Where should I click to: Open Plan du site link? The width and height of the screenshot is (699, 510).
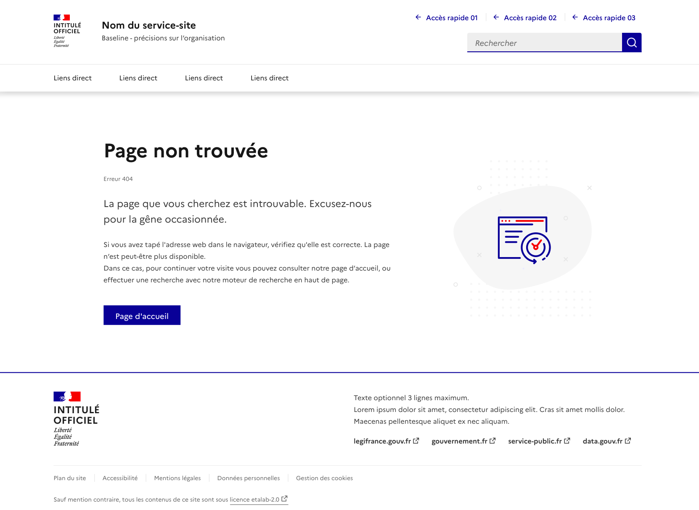click(x=70, y=478)
